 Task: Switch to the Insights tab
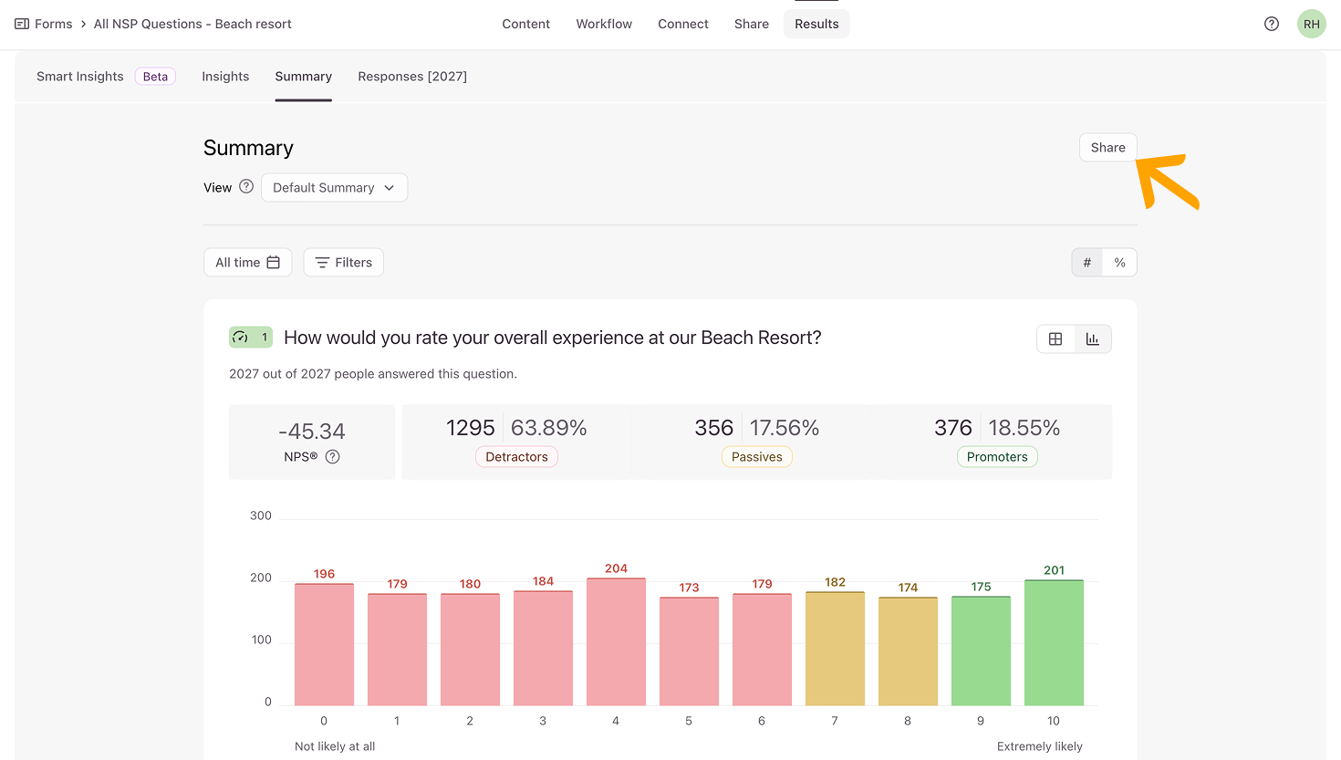point(225,77)
